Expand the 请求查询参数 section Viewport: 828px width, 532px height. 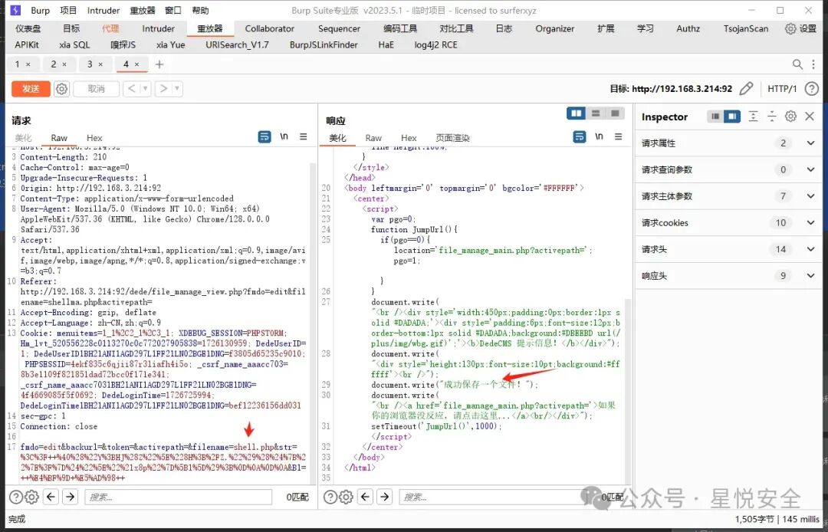pyautogui.click(x=810, y=169)
